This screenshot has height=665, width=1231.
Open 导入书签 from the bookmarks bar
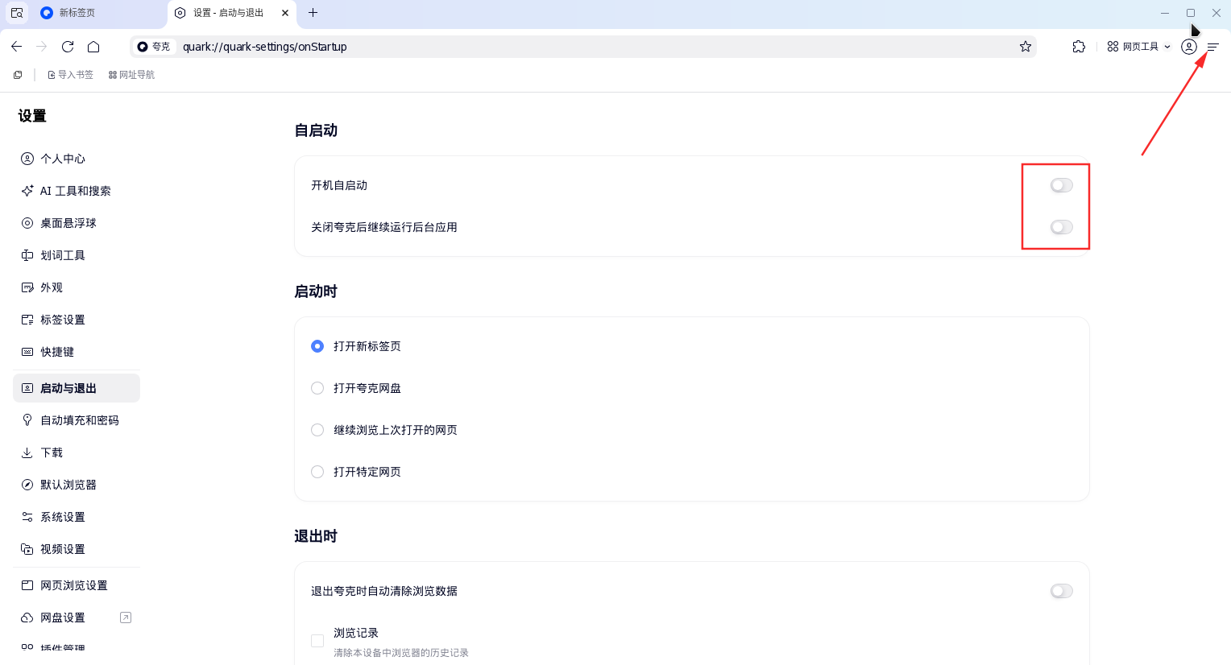[x=70, y=75]
